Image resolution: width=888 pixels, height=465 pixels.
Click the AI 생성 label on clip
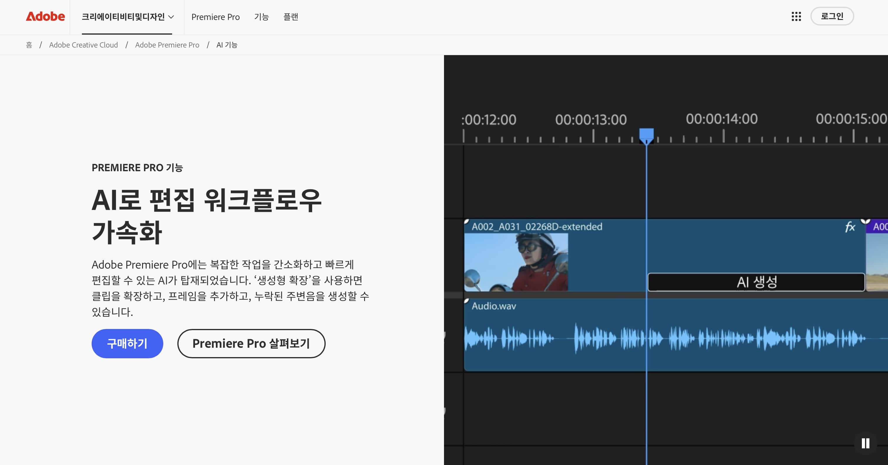pyautogui.click(x=756, y=282)
